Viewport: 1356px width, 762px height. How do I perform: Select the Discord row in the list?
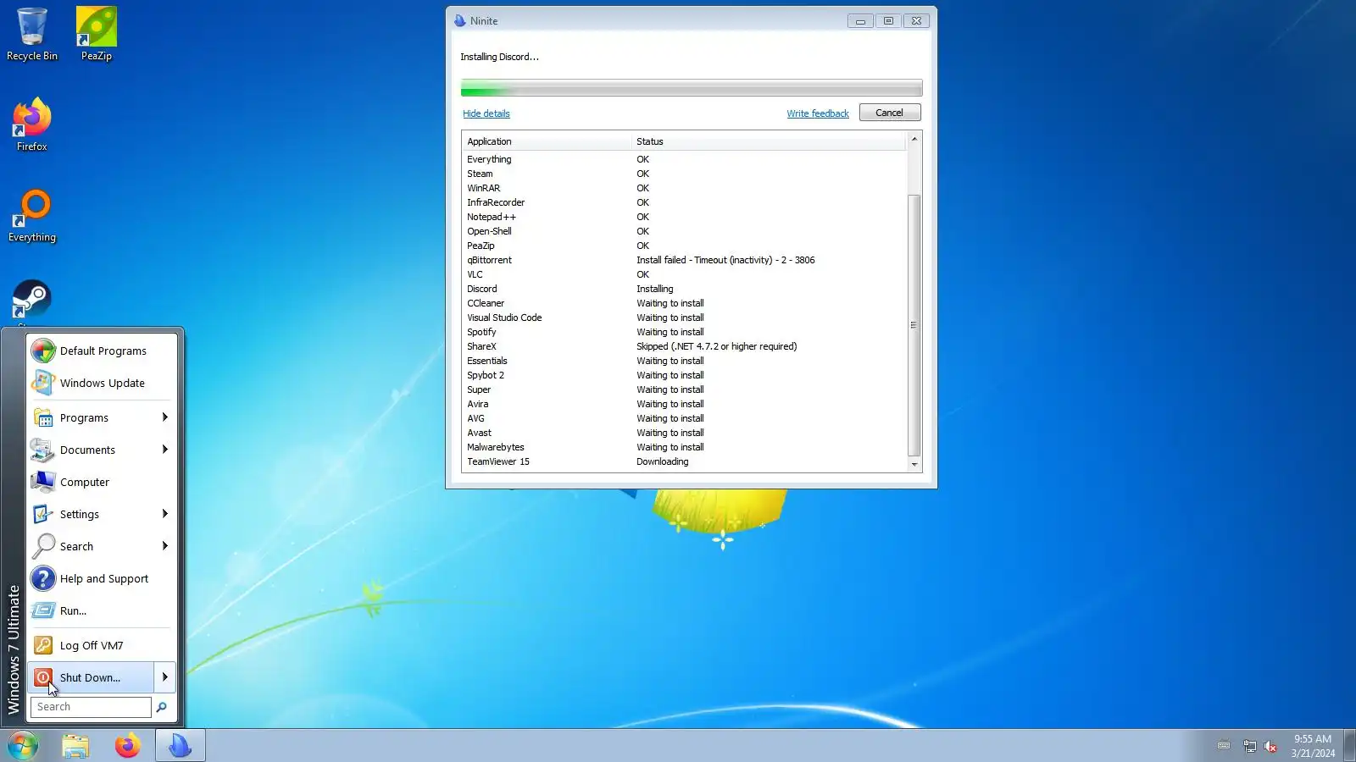click(685, 289)
